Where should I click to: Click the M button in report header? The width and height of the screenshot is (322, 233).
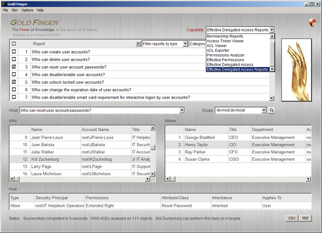tap(138, 44)
